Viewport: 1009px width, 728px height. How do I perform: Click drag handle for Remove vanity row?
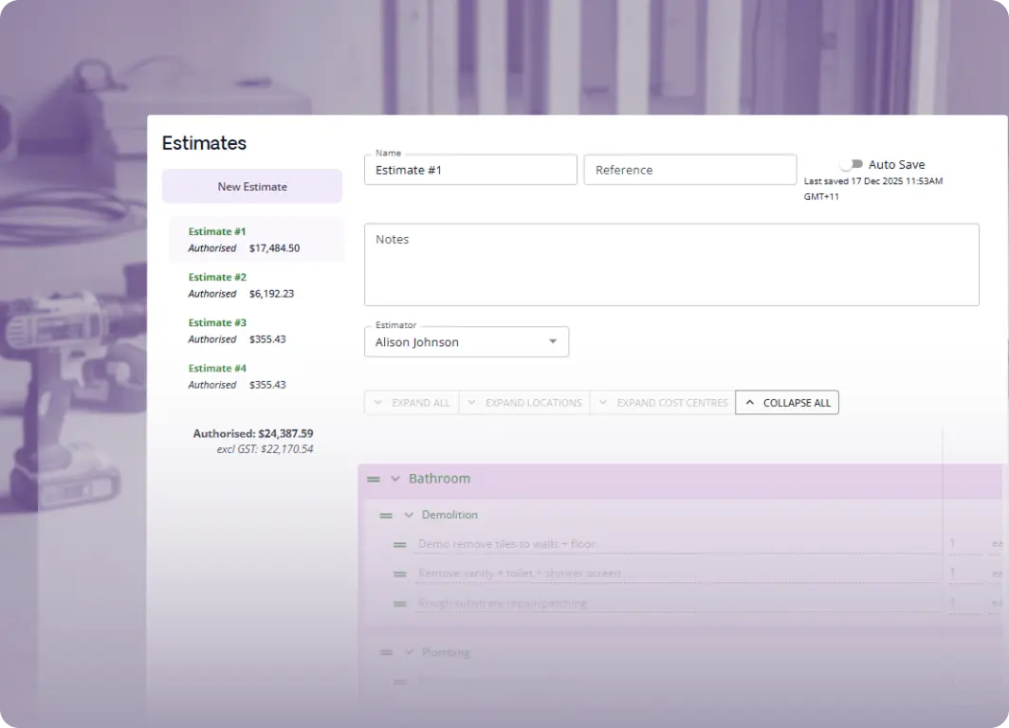click(x=399, y=574)
